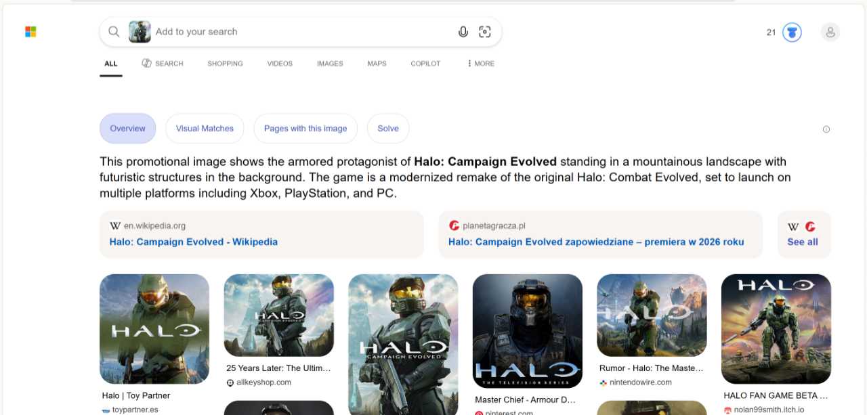Click the en.wikipedia.org domain text
Image resolution: width=867 pixels, height=415 pixels.
154,226
